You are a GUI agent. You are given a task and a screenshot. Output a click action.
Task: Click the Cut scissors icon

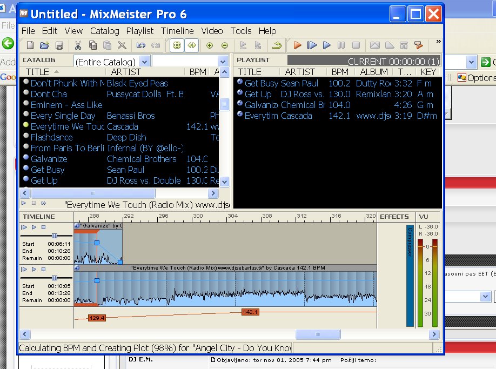[x=78, y=45]
